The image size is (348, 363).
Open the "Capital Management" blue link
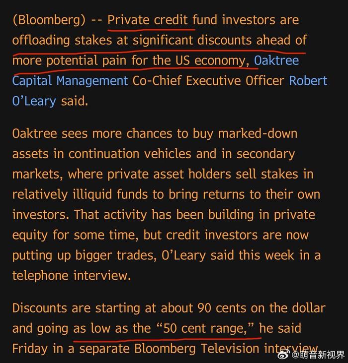coord(70,81)
